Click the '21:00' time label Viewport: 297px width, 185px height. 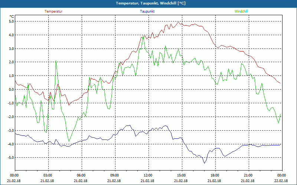(248, 175)
